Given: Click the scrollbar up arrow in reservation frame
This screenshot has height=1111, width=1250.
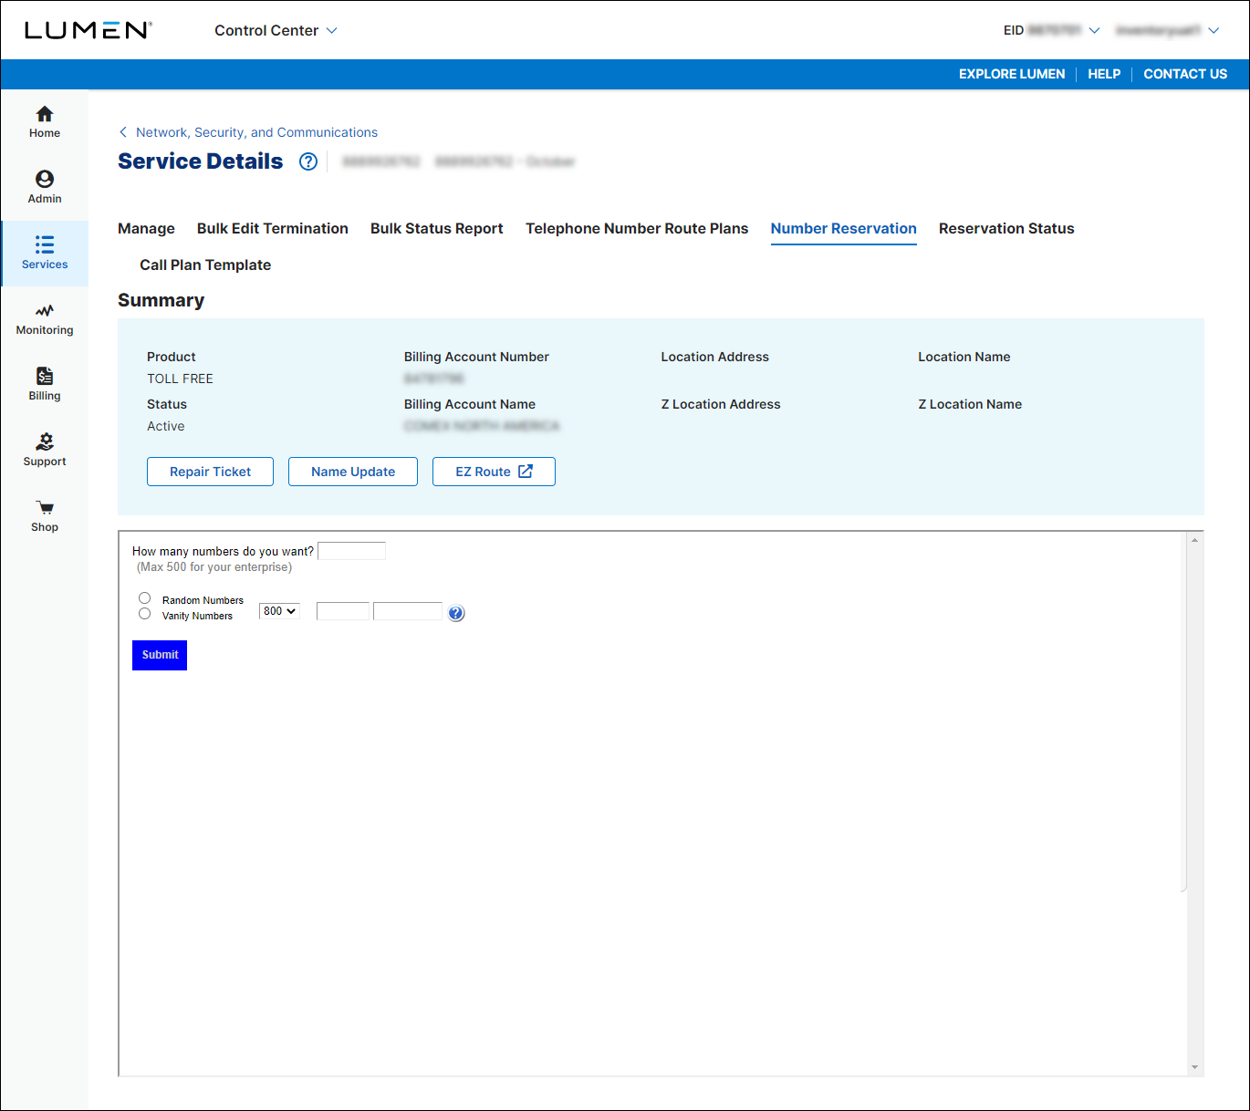Looking at the screenshot, I should [x=1194, y=540].
